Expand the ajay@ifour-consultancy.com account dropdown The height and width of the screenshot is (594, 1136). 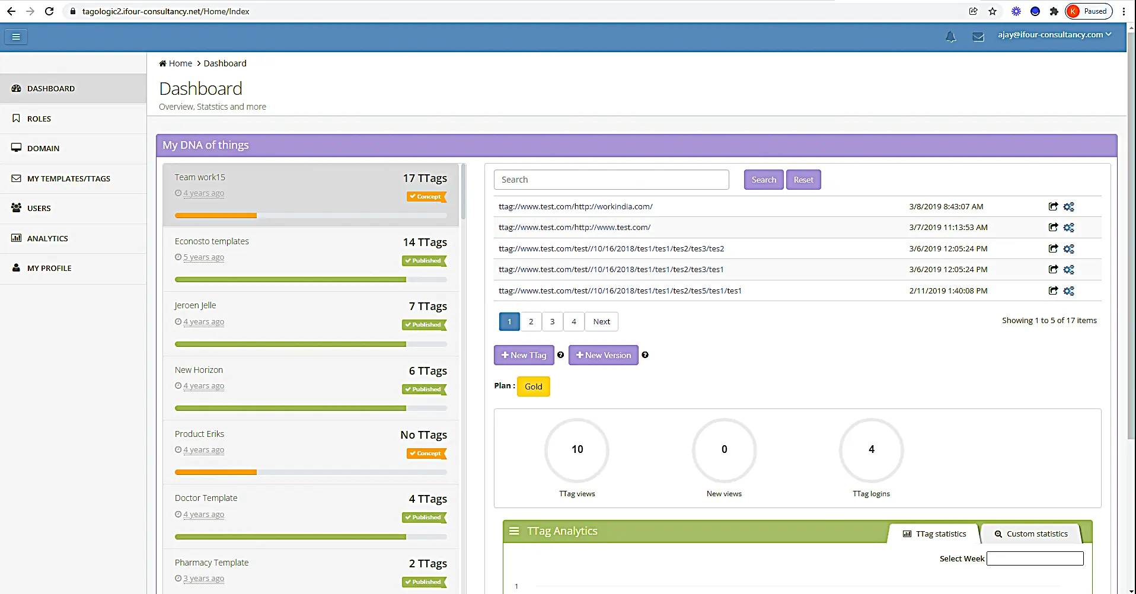click(x=1054, y=34)
